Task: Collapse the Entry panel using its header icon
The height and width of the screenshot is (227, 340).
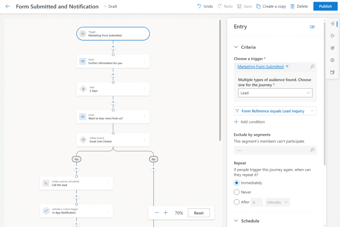Action: [x=312, y=27]
